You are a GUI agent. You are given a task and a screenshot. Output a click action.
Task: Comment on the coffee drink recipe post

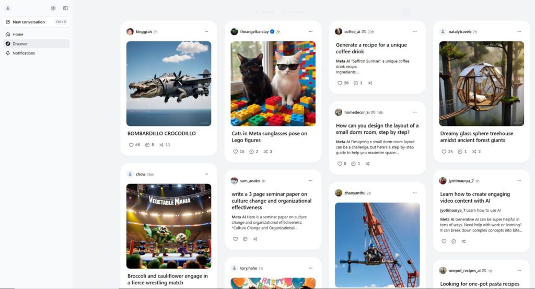pyautogui.click(x=356, y=83)
